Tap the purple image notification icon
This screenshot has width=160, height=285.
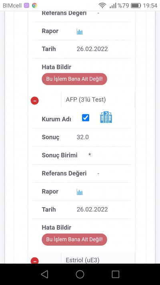pos(26,6)
